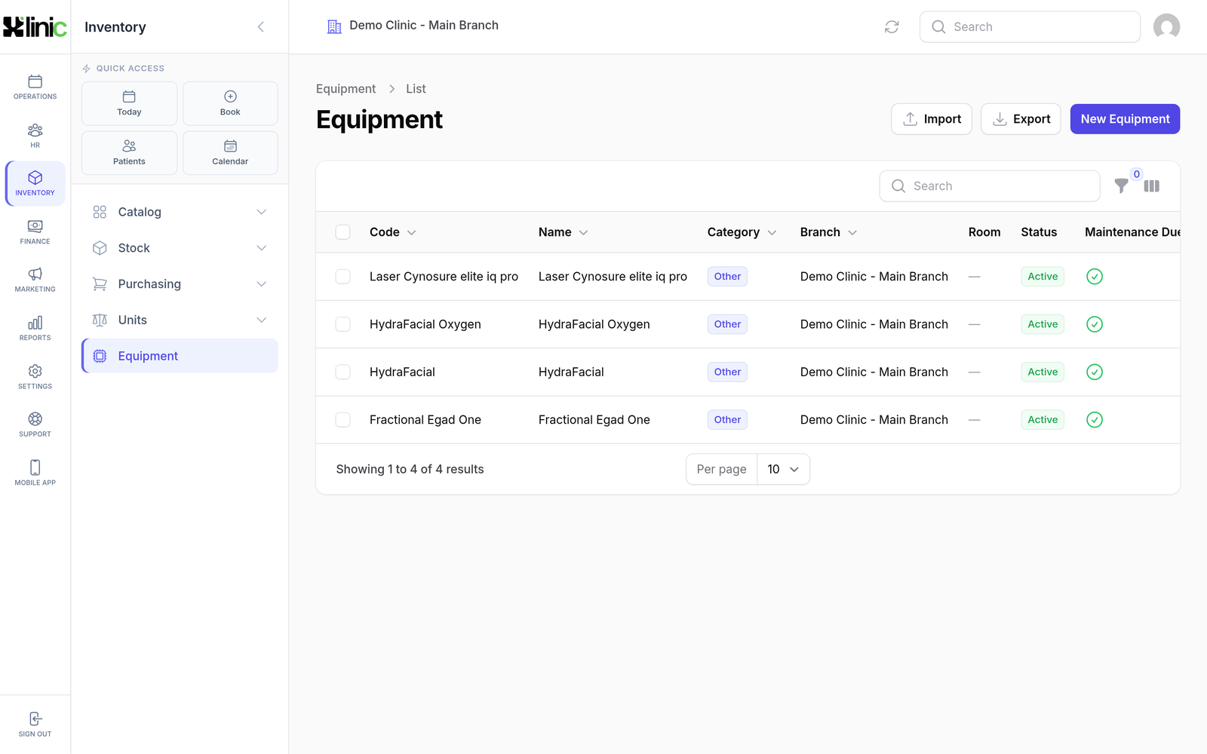Select the Equipment sidebar item
1207x754 pixels.
click(180, 356)
